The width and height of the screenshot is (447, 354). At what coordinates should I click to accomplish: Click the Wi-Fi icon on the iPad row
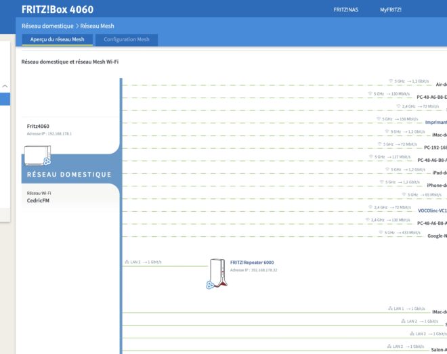(x=387, y=169)
